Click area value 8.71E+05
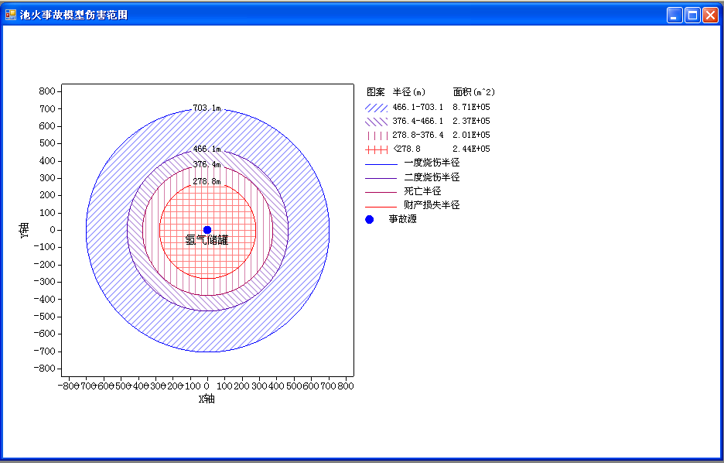 coord(471,107)
